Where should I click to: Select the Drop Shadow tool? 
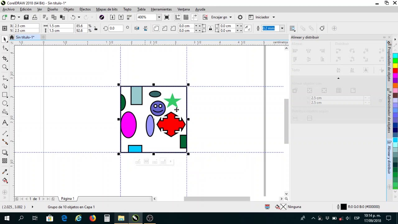[5, 152]
